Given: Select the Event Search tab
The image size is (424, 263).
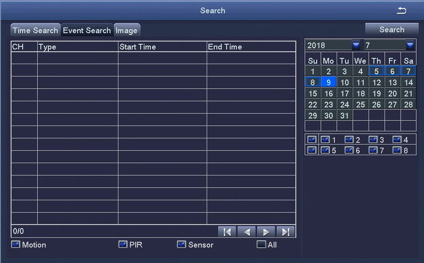Looking at the screenshot, I should [x=87, y=30].
